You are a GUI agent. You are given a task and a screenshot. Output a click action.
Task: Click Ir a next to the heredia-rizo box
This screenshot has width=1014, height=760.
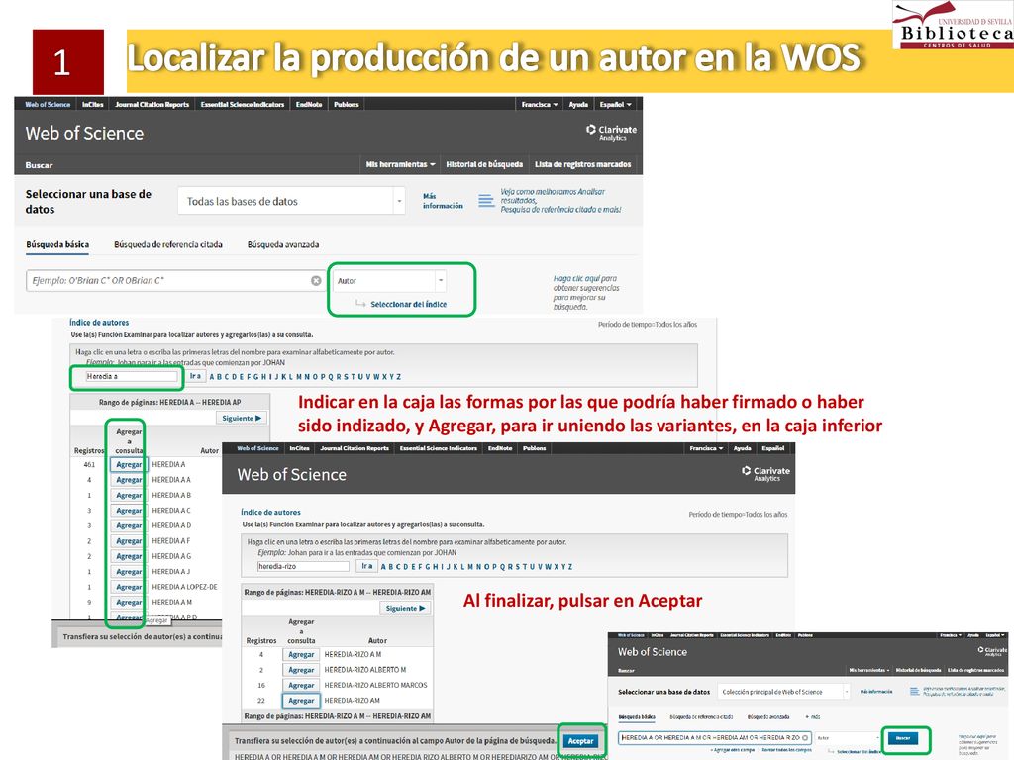pyautogui.click(x=366, y=566)
